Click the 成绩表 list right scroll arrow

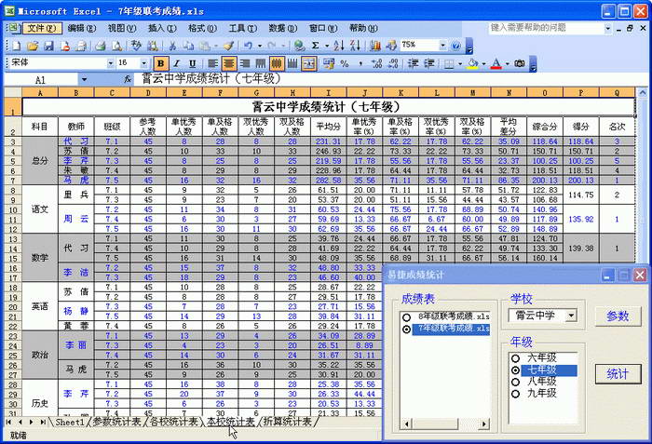tap(483, 424)
